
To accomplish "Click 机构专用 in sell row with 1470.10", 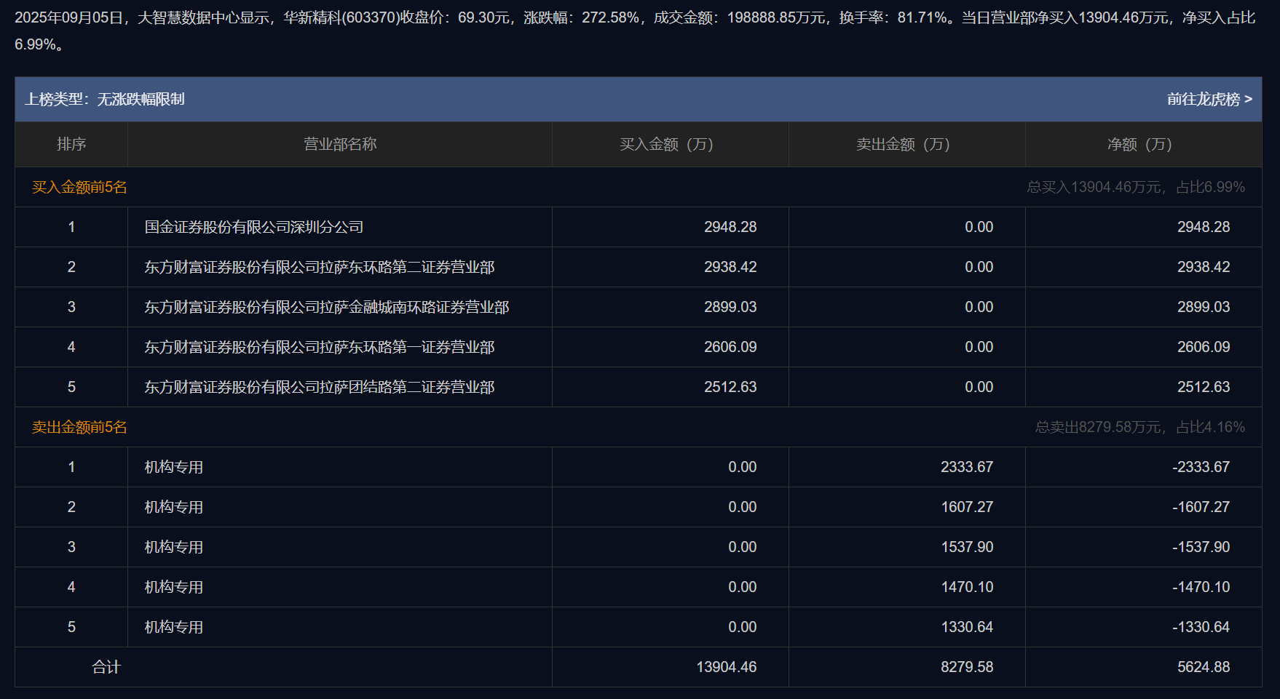I will (x=174, y=587).
